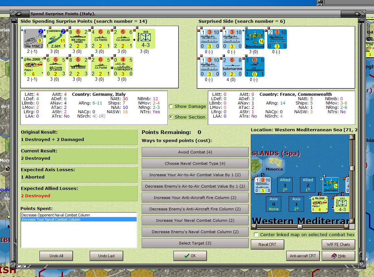Enable Center linked map on selected combat hex
The image size is (374, 277).
(x=256, y=235)
